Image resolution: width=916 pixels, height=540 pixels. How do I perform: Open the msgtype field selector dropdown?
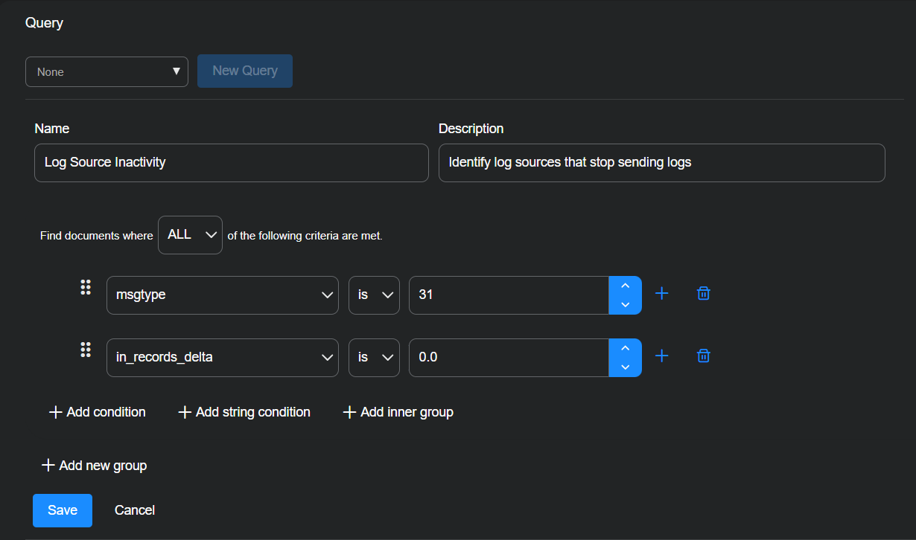coord(222,295)
